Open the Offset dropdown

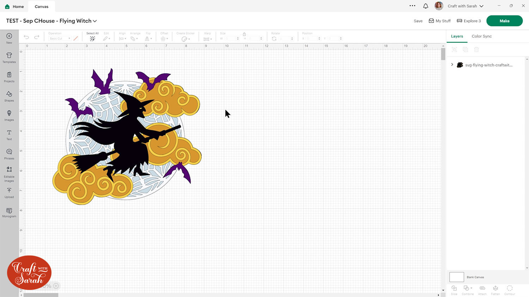coord(164,39)
